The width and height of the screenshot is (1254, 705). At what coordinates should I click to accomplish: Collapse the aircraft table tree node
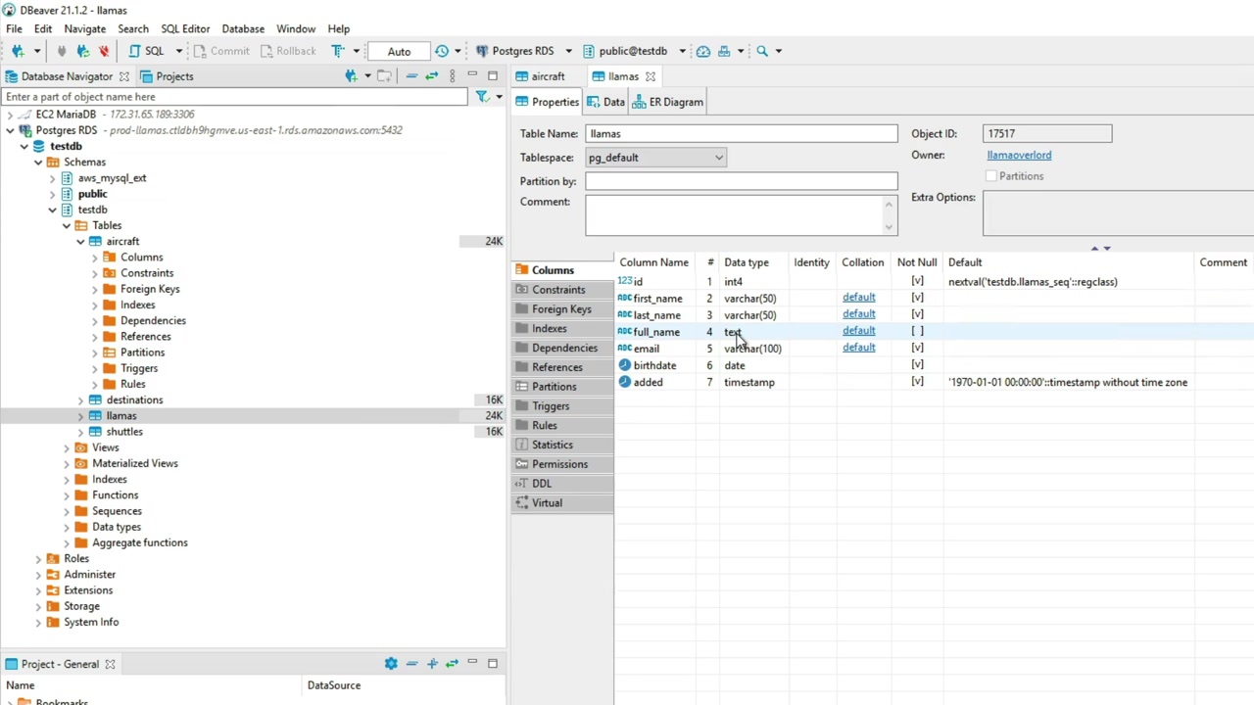pyautogui.click(x=81, y=242)
